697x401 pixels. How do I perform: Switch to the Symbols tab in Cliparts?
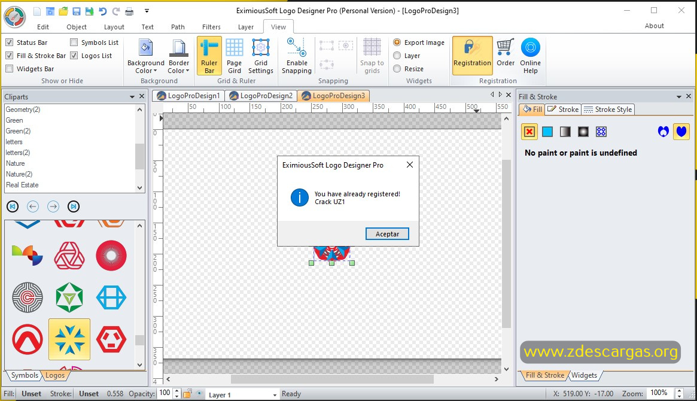25,375
